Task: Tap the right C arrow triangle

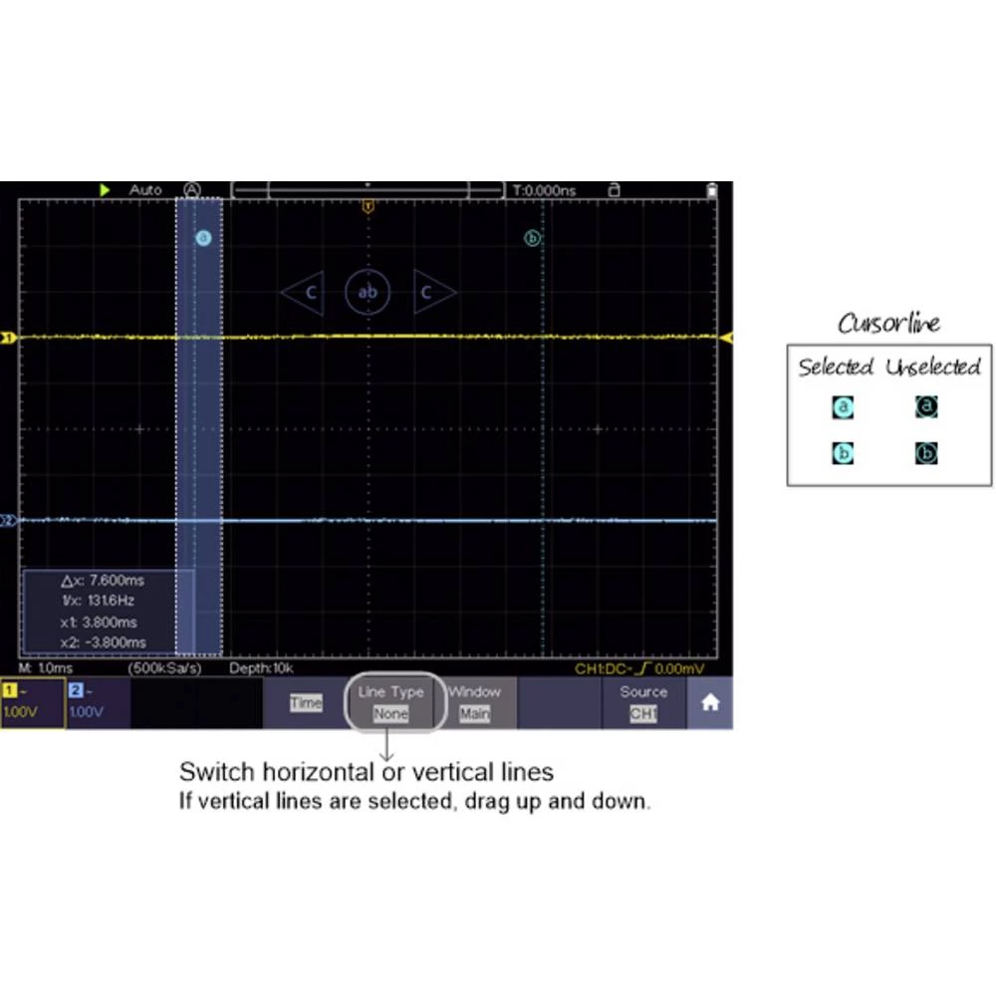Action: (432, 292)
